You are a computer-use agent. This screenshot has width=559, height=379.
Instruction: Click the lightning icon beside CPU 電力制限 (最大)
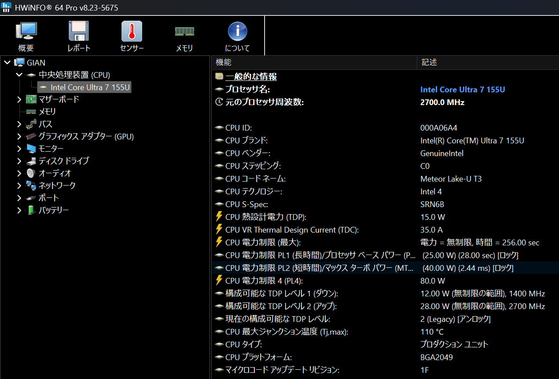pos(219,242)
